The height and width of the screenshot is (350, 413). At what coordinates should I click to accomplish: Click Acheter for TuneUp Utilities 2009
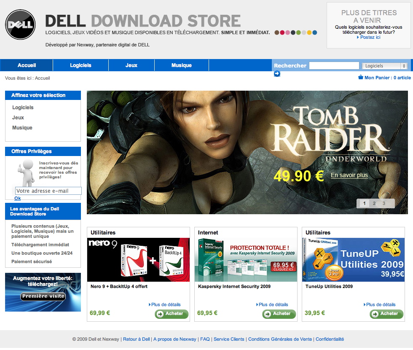click(386, 314)
